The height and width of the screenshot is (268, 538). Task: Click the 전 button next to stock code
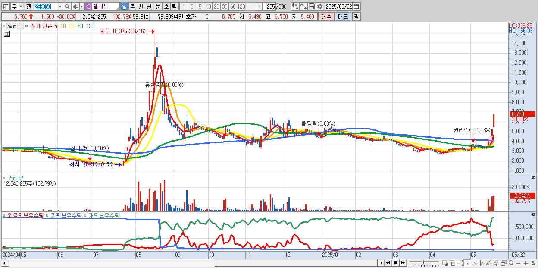tap(29, 6)
